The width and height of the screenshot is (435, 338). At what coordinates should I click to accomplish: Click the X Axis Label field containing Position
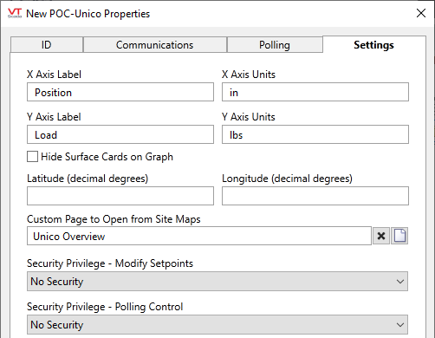coord(120,92)
